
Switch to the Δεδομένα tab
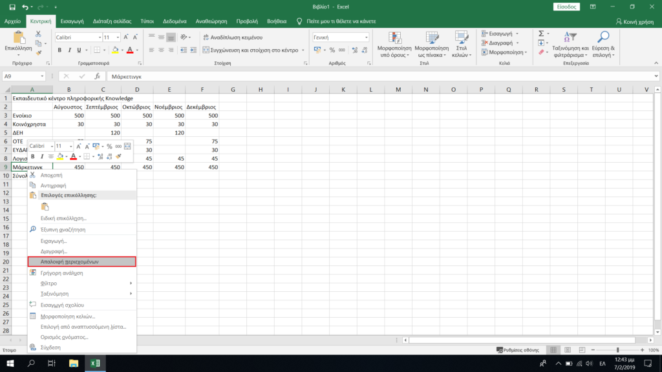pyautogui.click(x=175, y=21)
